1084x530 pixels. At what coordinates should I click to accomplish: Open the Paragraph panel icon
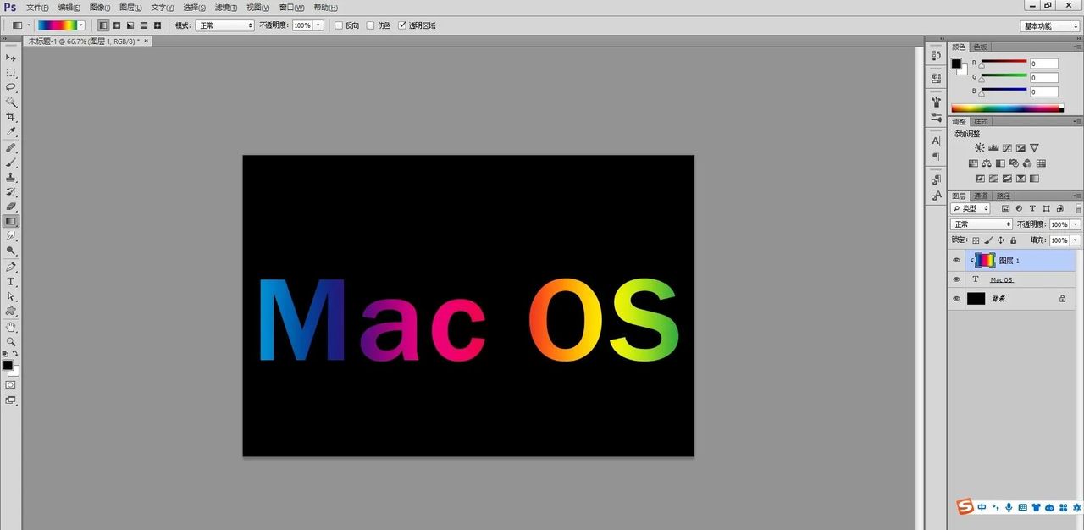(x=936, y=157)
